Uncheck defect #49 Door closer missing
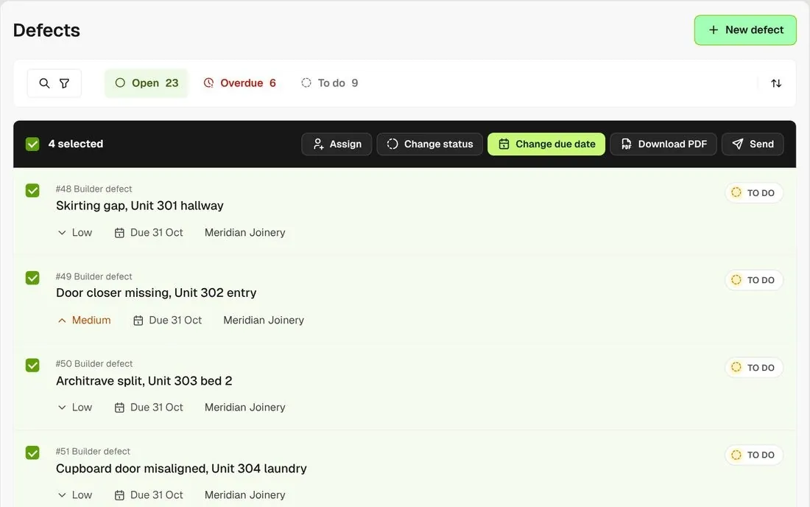Screen dimensions: 810x507 point(32,278)
